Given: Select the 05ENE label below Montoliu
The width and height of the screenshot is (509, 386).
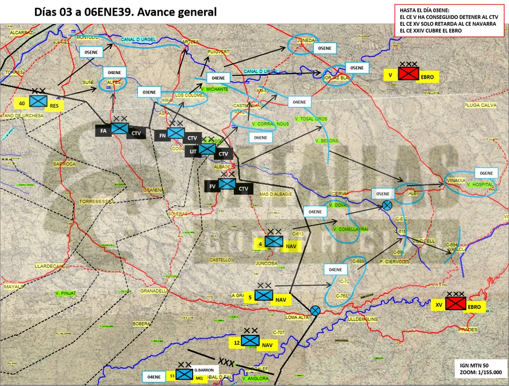Looking at the screenshot, I should point(91,52).
